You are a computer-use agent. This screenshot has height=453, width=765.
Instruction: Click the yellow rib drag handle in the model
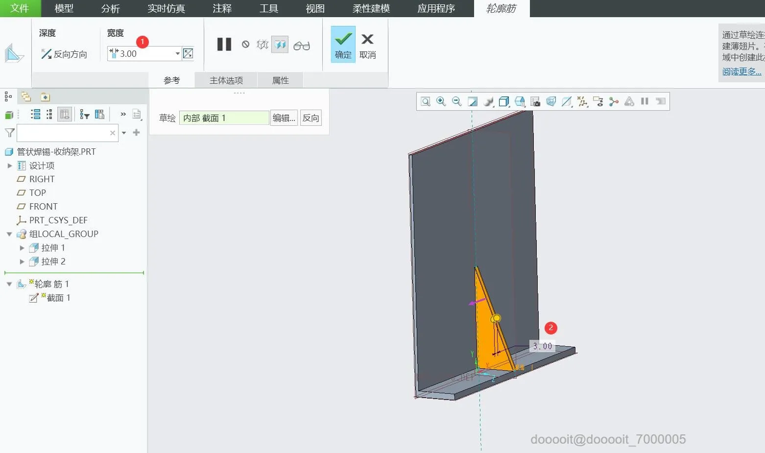(x=497, y=318)
